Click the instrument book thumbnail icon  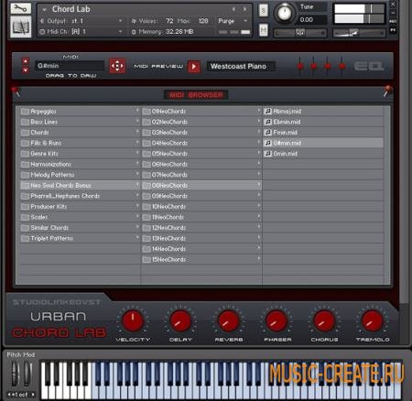[21, 27]
